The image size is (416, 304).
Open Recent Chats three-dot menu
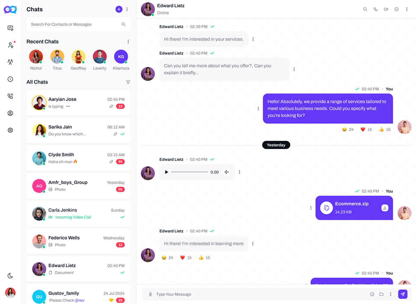(x=128, y=42)
